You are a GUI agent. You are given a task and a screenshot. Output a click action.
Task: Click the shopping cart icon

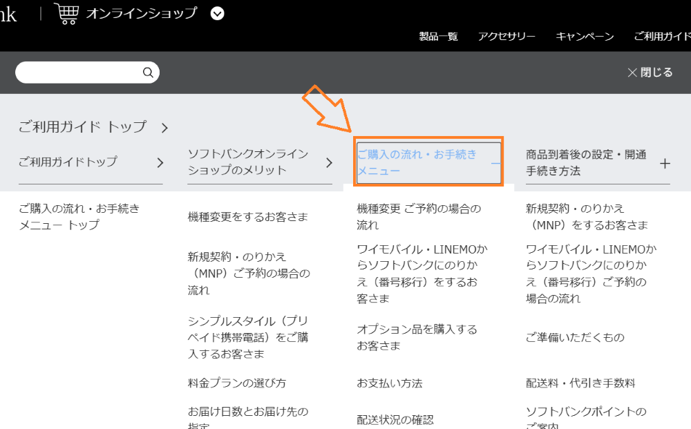[66, 13]
